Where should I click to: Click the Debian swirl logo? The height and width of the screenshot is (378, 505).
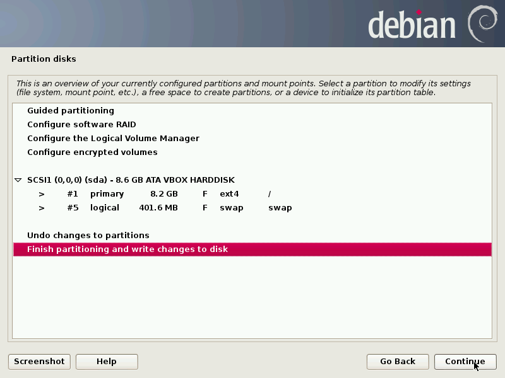click(482, 24)
